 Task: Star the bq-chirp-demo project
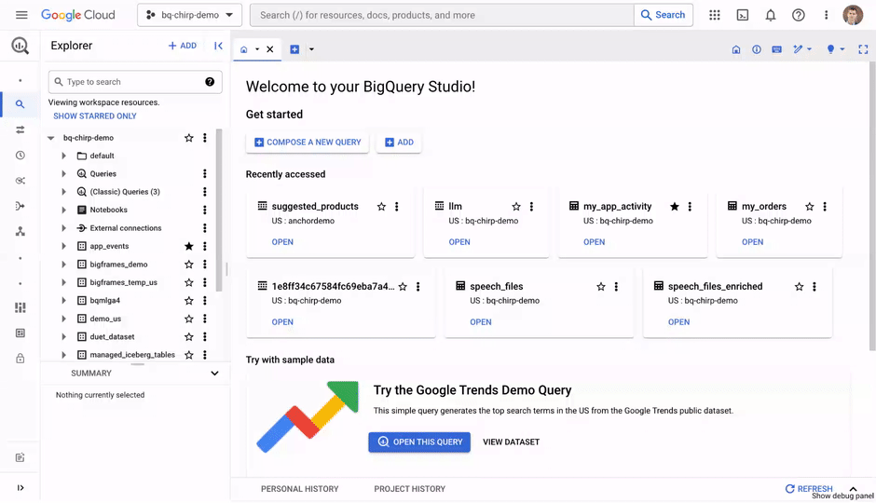189,138
